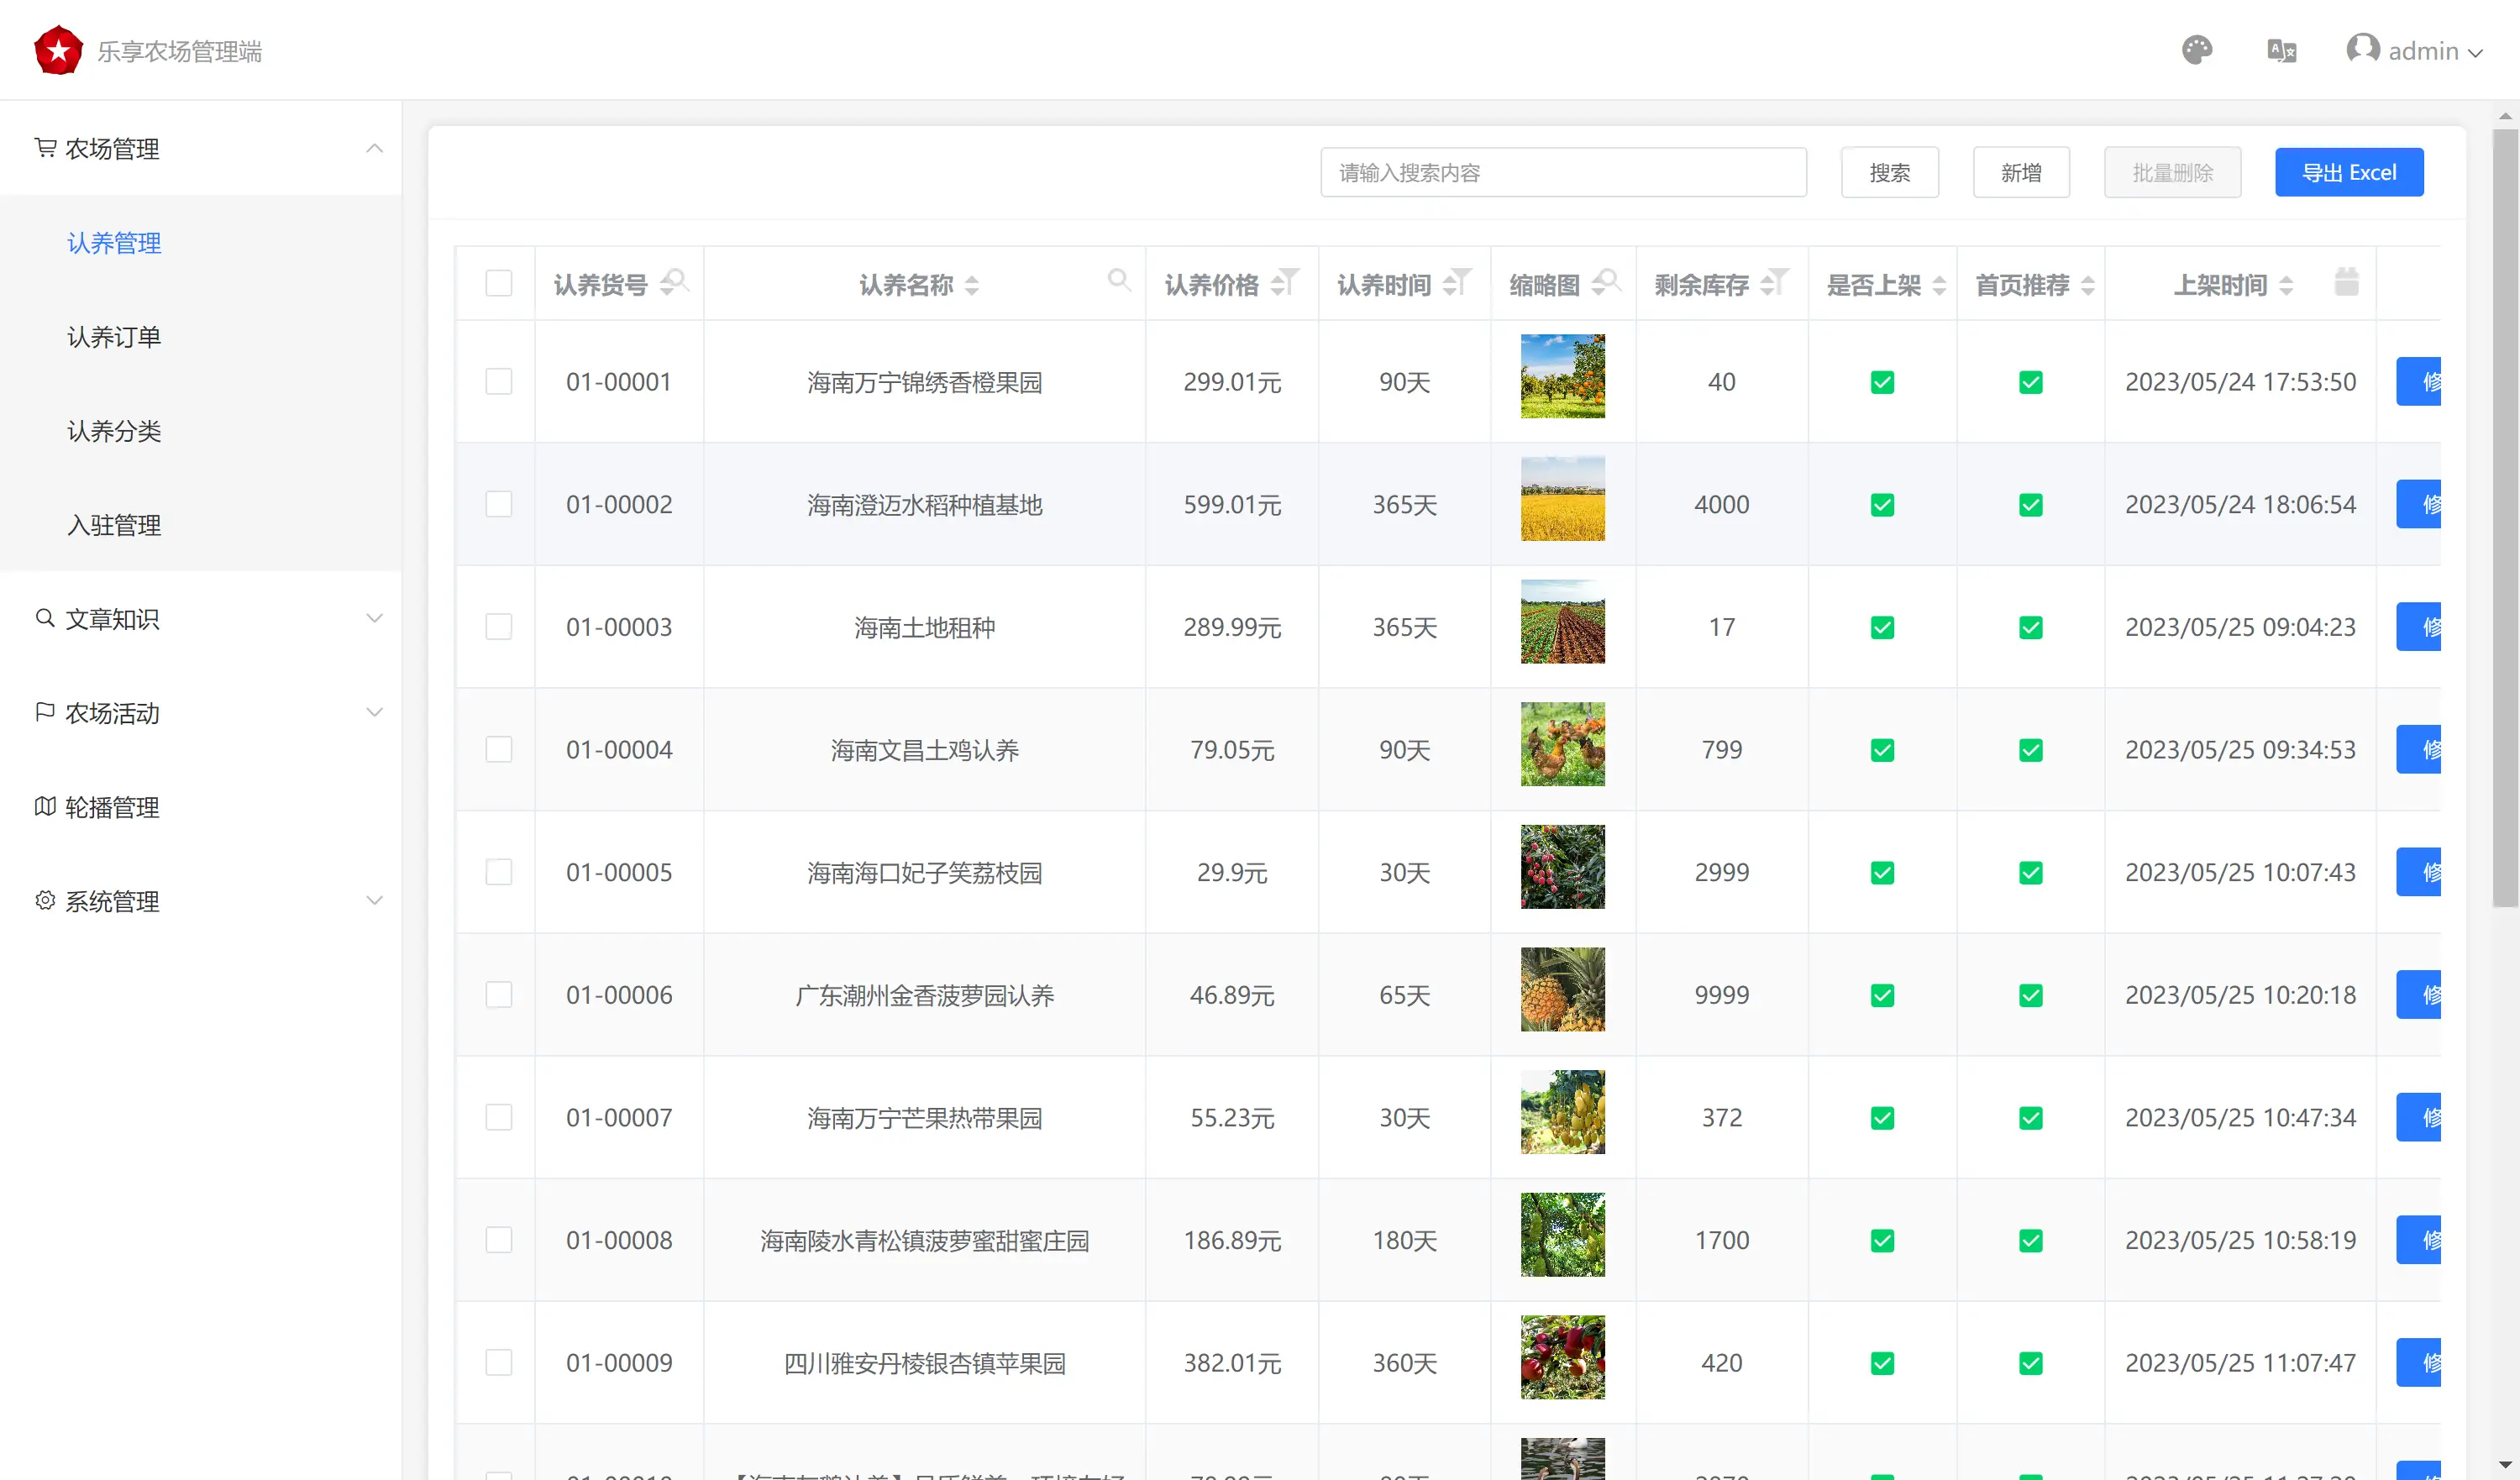The image size is (2520, 1480).
Task: Click 是否上架 green check for 01-00008
Action: 1882,1240
